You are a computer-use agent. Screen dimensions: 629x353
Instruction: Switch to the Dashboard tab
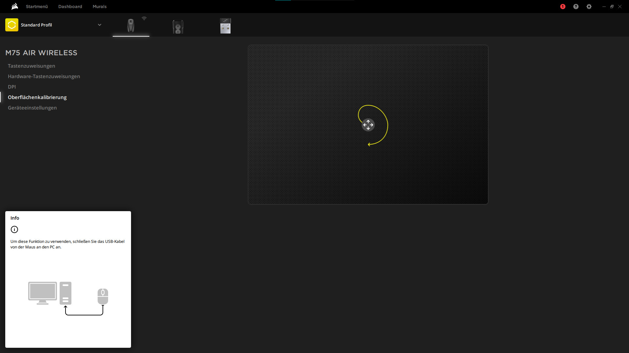pyautogui.click(x=70, y=7)
